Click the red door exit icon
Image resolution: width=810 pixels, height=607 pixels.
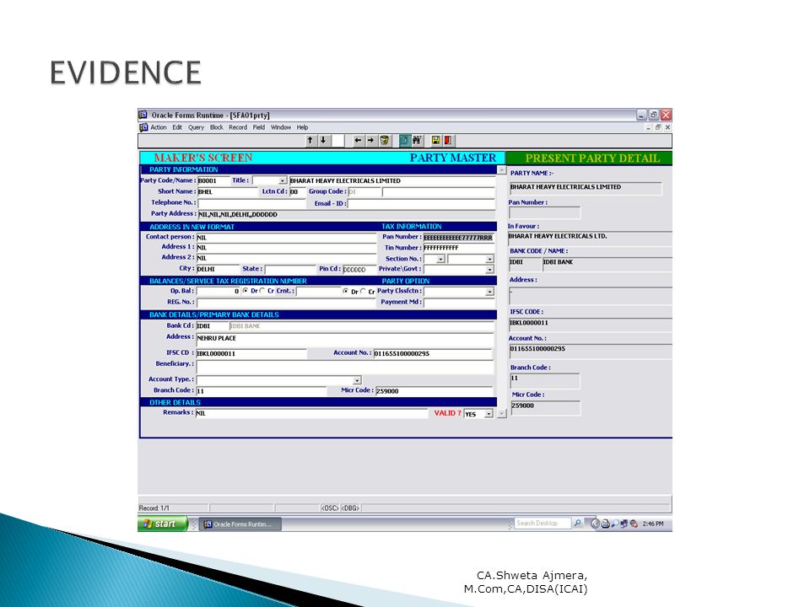click(448, 141)
